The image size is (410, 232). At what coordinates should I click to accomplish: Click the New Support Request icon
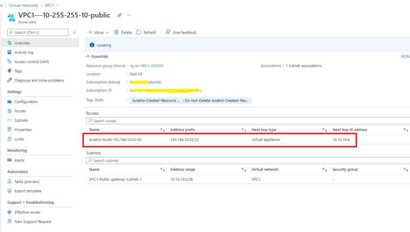coord(10,222)
